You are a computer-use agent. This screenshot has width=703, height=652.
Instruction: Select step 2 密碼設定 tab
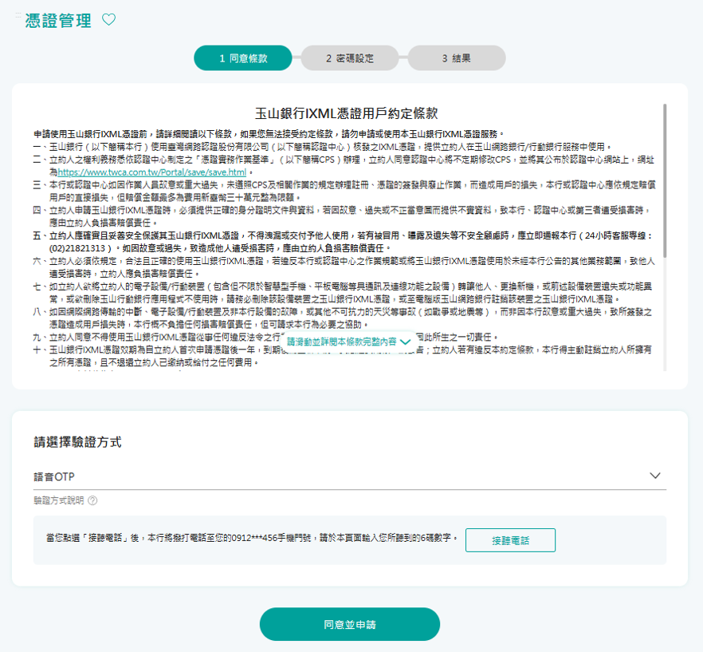click(350, 58)
